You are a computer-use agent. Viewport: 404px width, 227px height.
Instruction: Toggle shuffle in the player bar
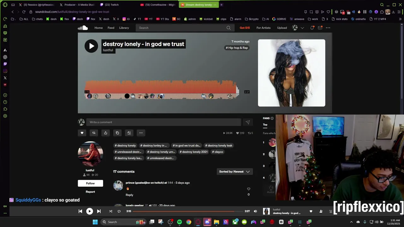[x=110, y=211]
